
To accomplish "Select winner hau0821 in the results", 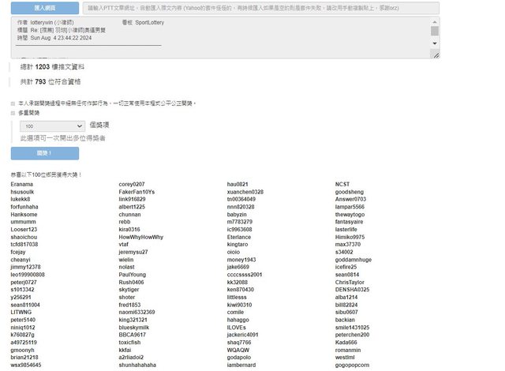I will [238, 184].
